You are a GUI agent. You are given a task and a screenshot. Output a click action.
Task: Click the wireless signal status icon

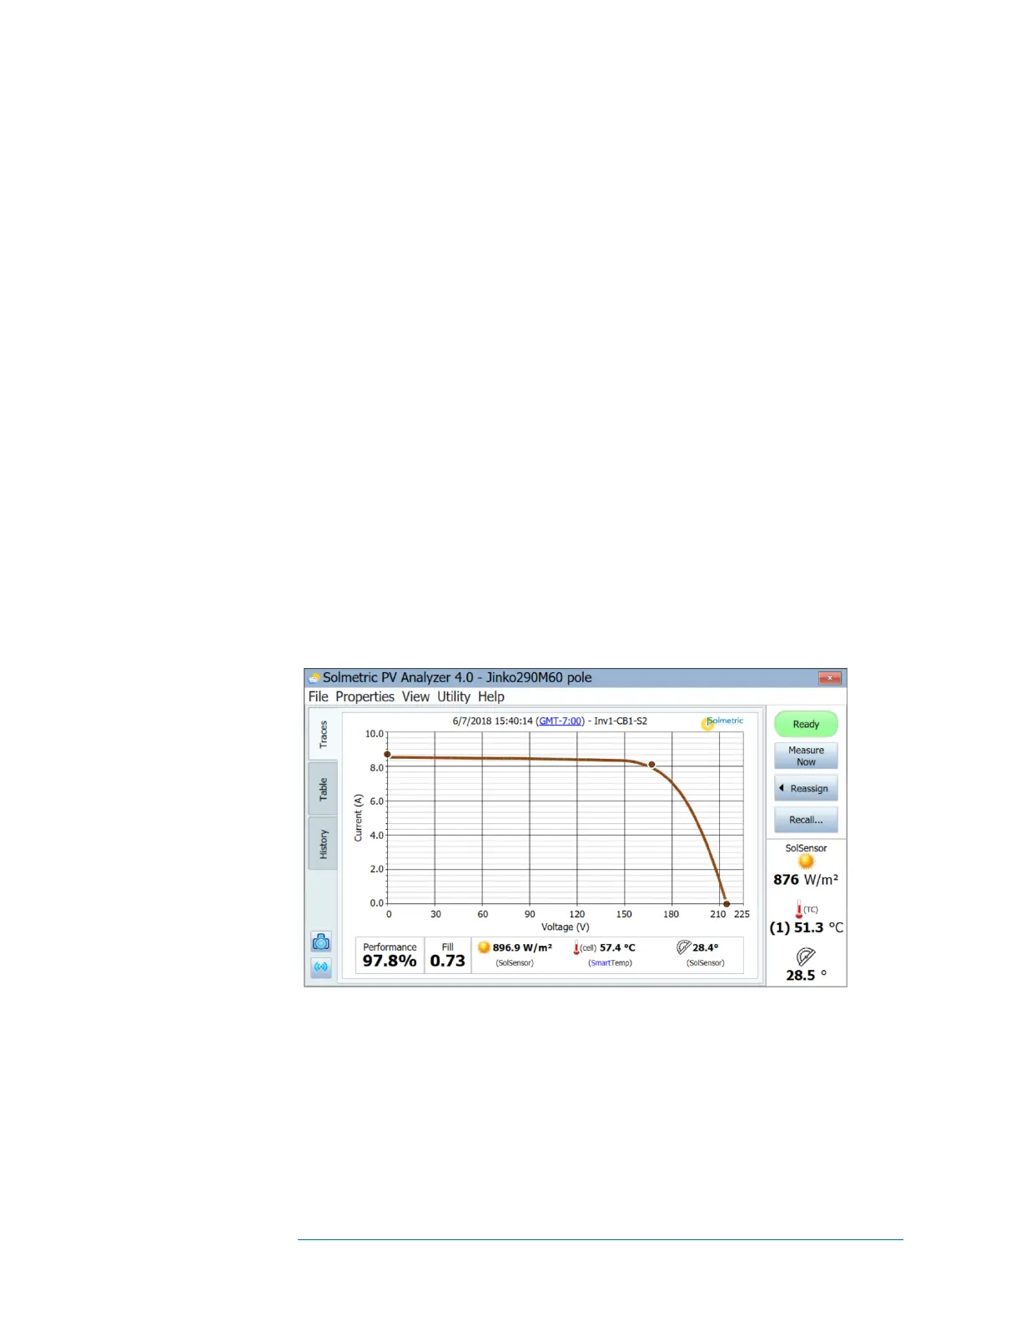tap(321, 967)
